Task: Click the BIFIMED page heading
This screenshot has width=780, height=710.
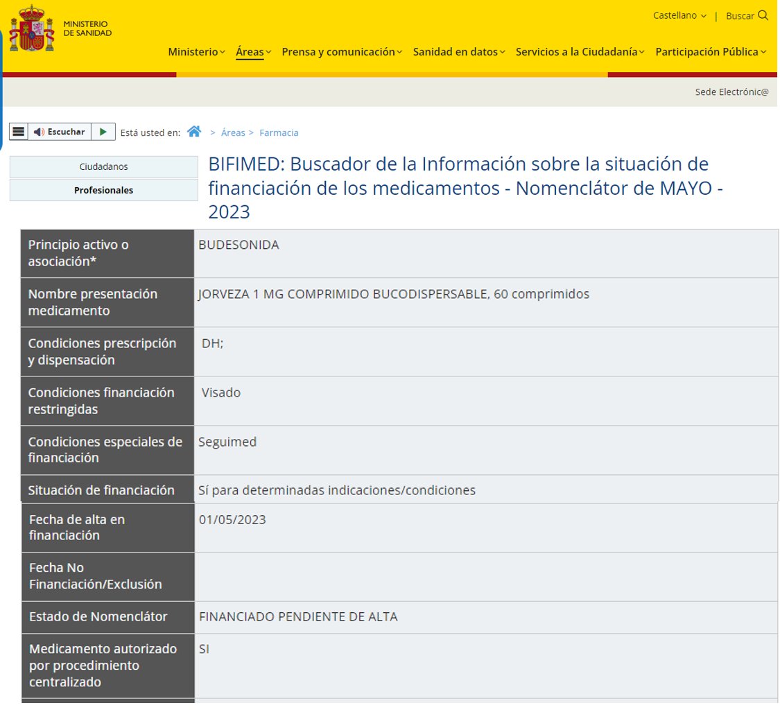Action: click(x=465, y=188)
